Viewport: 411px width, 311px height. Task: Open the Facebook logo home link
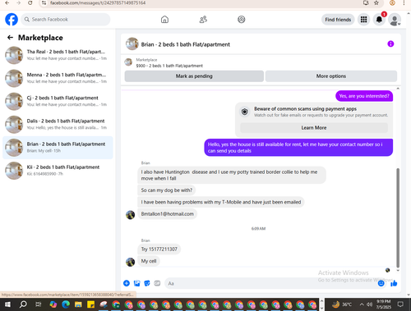[x=12, y=20]
